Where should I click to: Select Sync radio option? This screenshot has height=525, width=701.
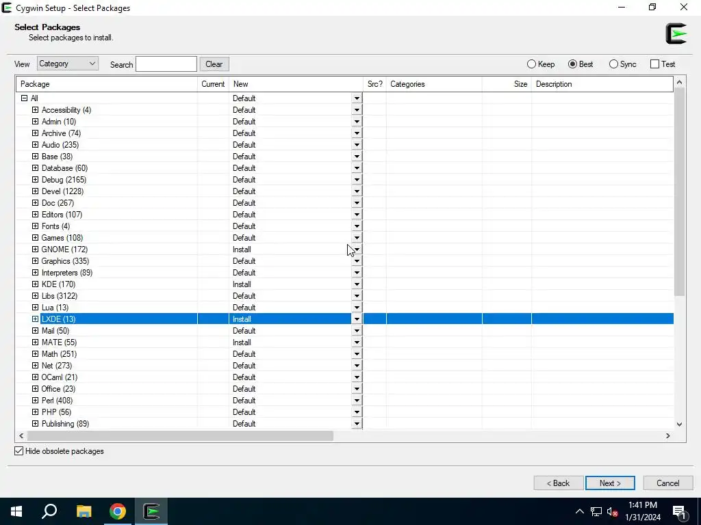[x=622, y=64]
